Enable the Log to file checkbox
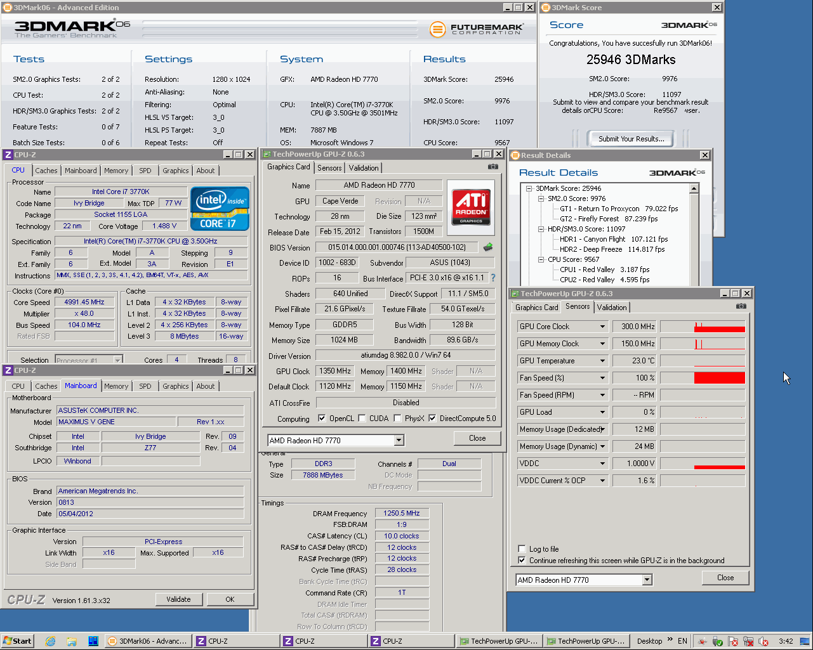The height and width of the screenshot is (650, 813). pos(522,549)
